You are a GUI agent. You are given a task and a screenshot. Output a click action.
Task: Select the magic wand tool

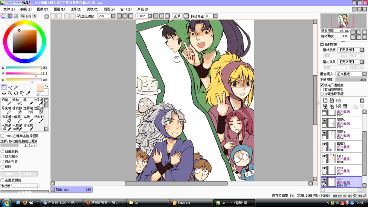click(16, 87)
